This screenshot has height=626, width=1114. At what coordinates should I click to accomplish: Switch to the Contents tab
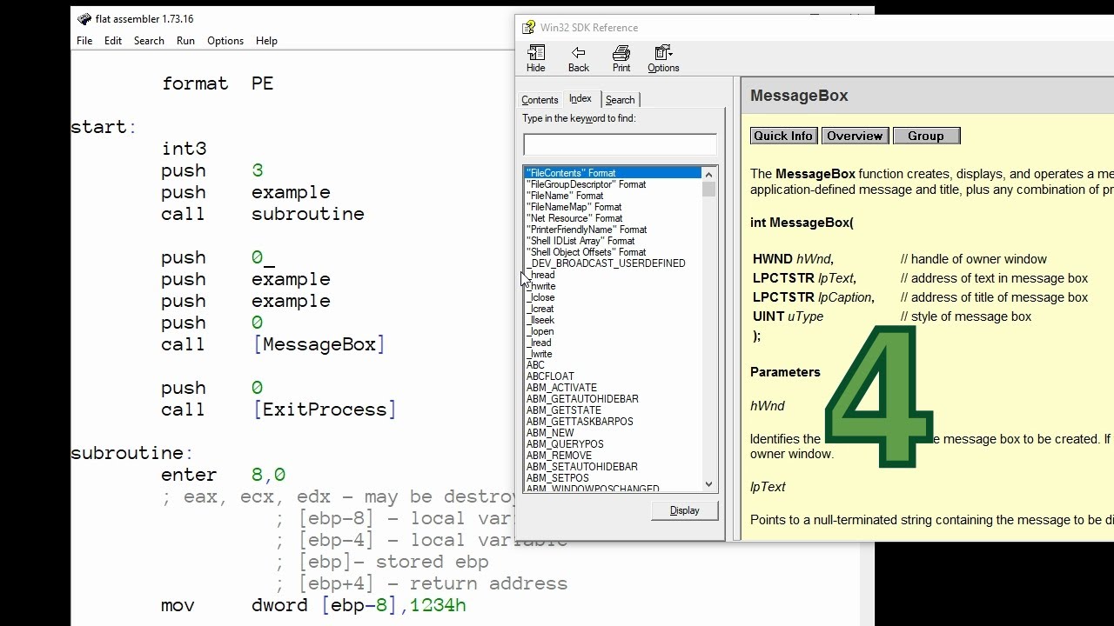[x=540, y=100]
